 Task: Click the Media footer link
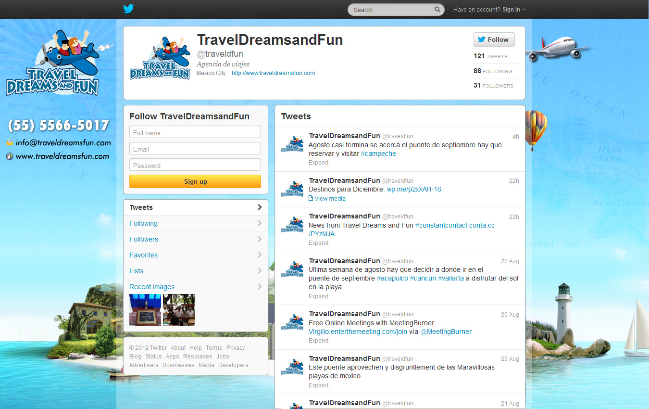206,365
